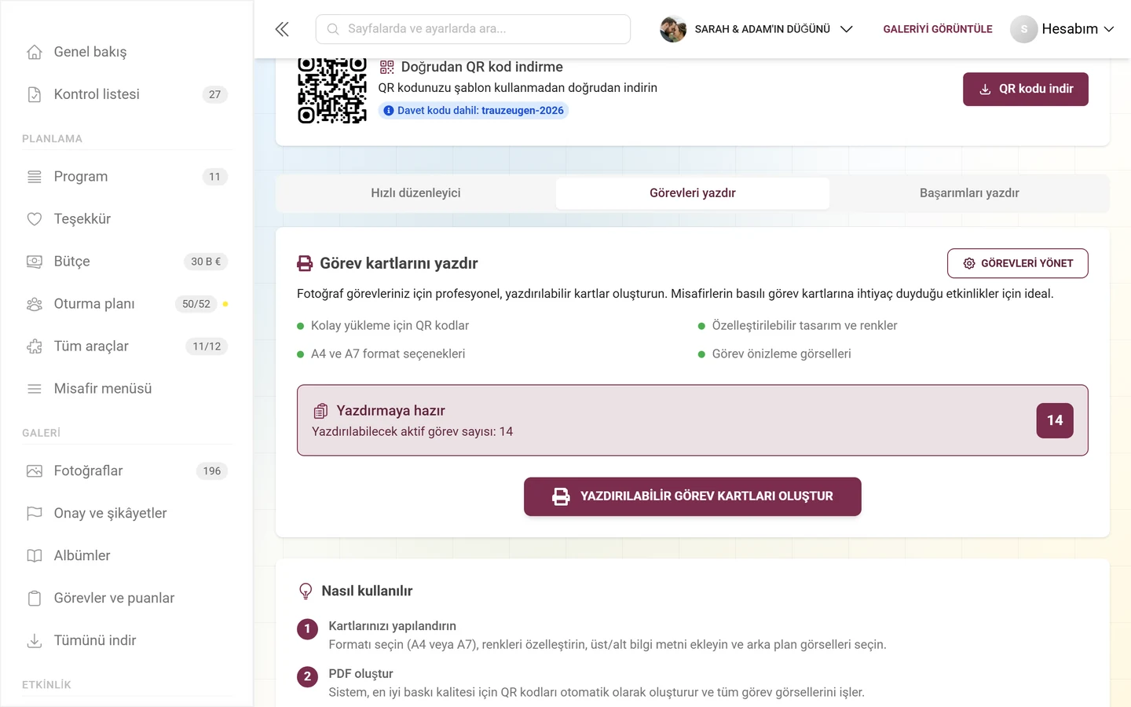Click the 'PDF oluştur' step heading

[x=361, y=674]
